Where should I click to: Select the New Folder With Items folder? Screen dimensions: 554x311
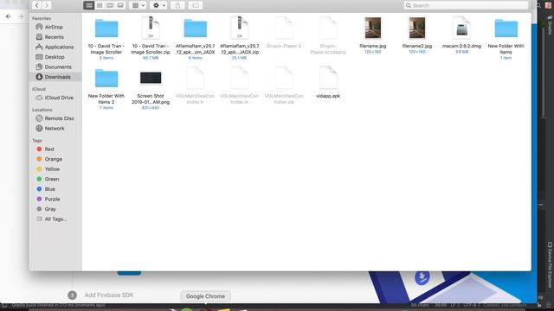[x=506, y=29]
